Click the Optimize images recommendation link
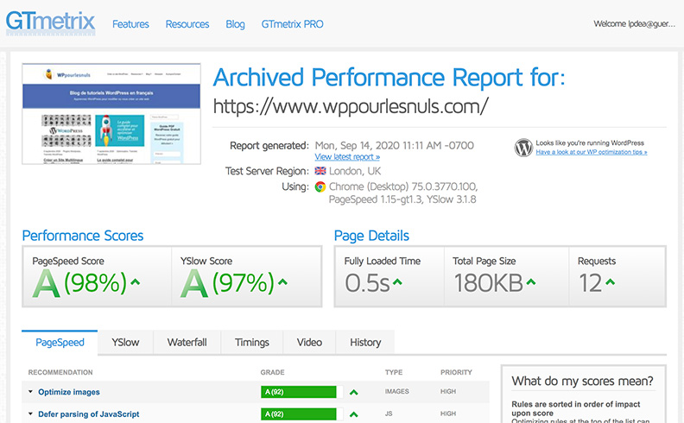Image resolution: width=684 pixels, height=423 pixels. point(69,392)
